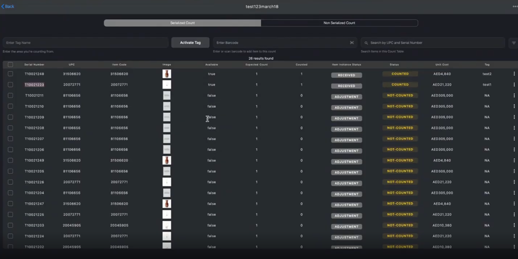Click unit cost AED10,380 for T10021203

(442, 225)
